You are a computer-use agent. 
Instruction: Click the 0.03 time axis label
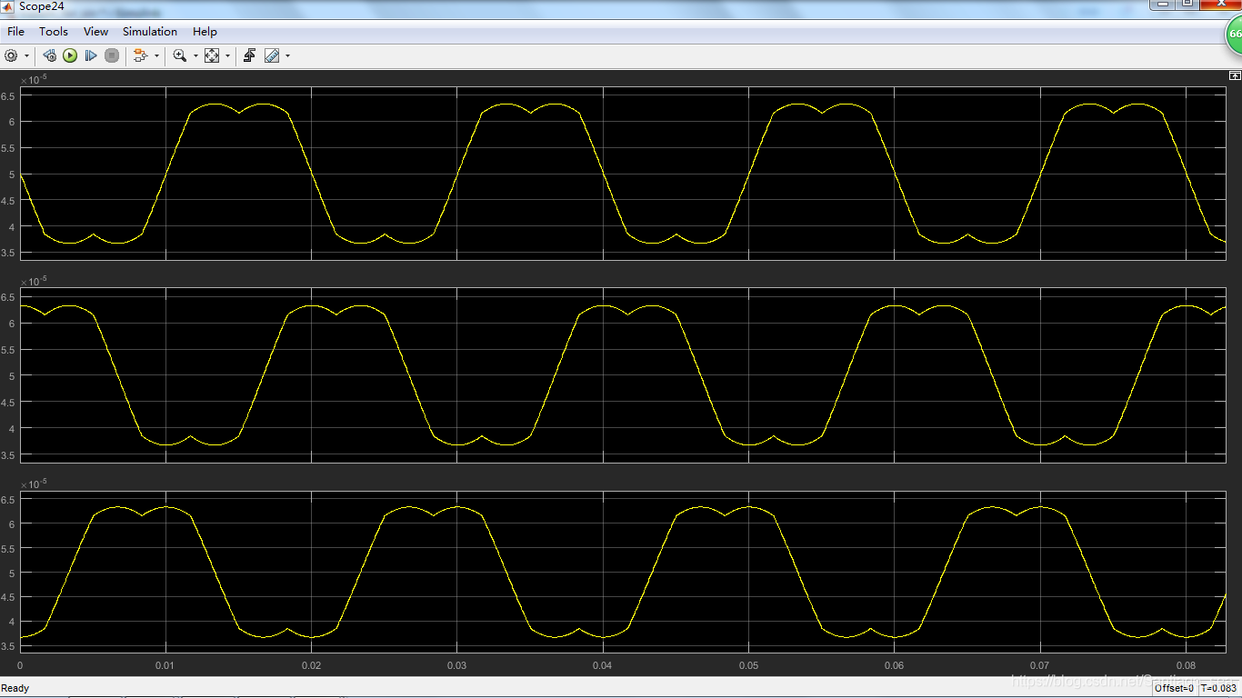[x=456, y=666]
